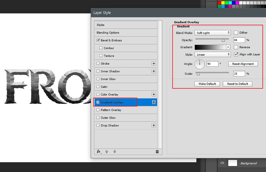266x172 pixels.
Task: Open Style Linear dropdown
Action: pos(212,54)
